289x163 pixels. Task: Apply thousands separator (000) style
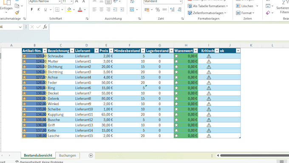[164, 10]
